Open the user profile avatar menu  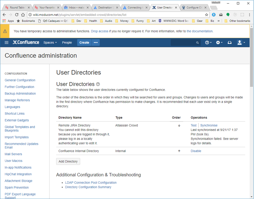(241, 43)
